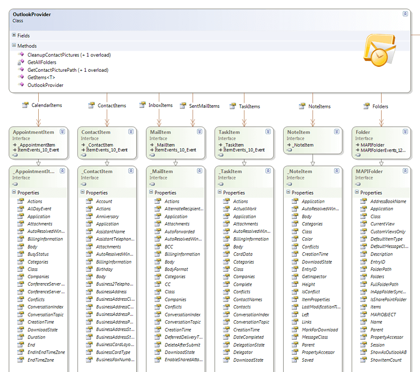The height and width of the screenshot is (372, 420).
Task: Collapse Properties section of _ContactItem
Action: pos(82,192)
